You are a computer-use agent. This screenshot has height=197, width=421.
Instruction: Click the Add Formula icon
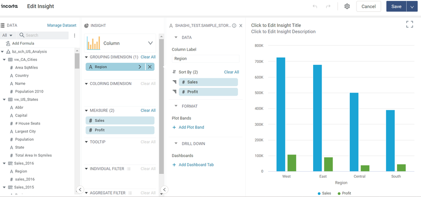tap(8, 43)
